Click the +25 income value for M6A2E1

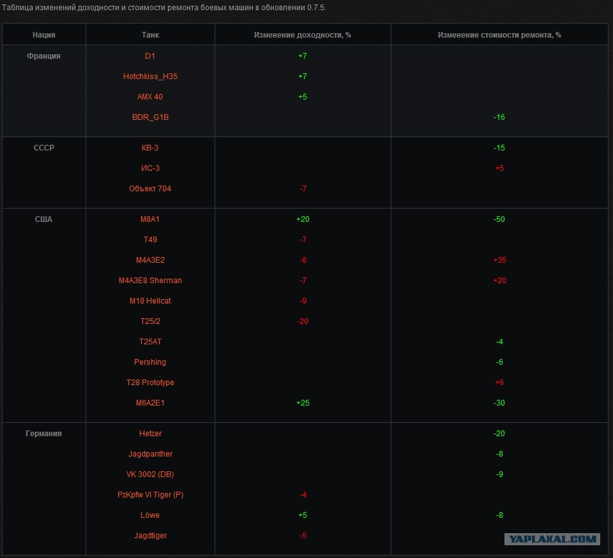pos(303,402)
